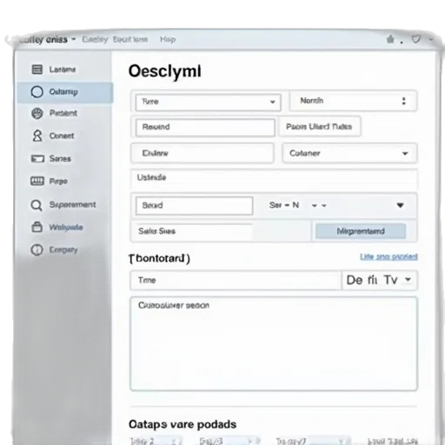
Task: Click the list icon beside Larame
Action: [x=37, y=70]
